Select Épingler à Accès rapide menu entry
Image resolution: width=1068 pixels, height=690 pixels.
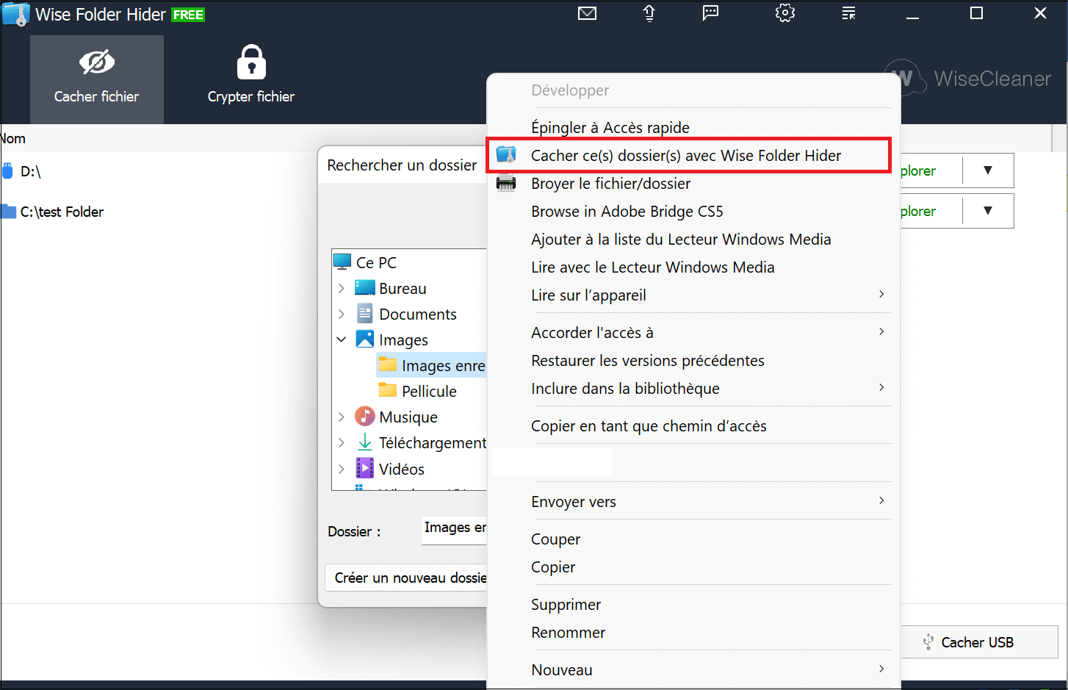coord(610,127)
